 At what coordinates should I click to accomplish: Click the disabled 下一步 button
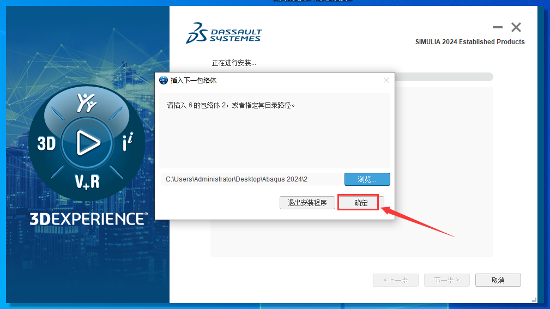pyautogui.click(x=446, y=280)
